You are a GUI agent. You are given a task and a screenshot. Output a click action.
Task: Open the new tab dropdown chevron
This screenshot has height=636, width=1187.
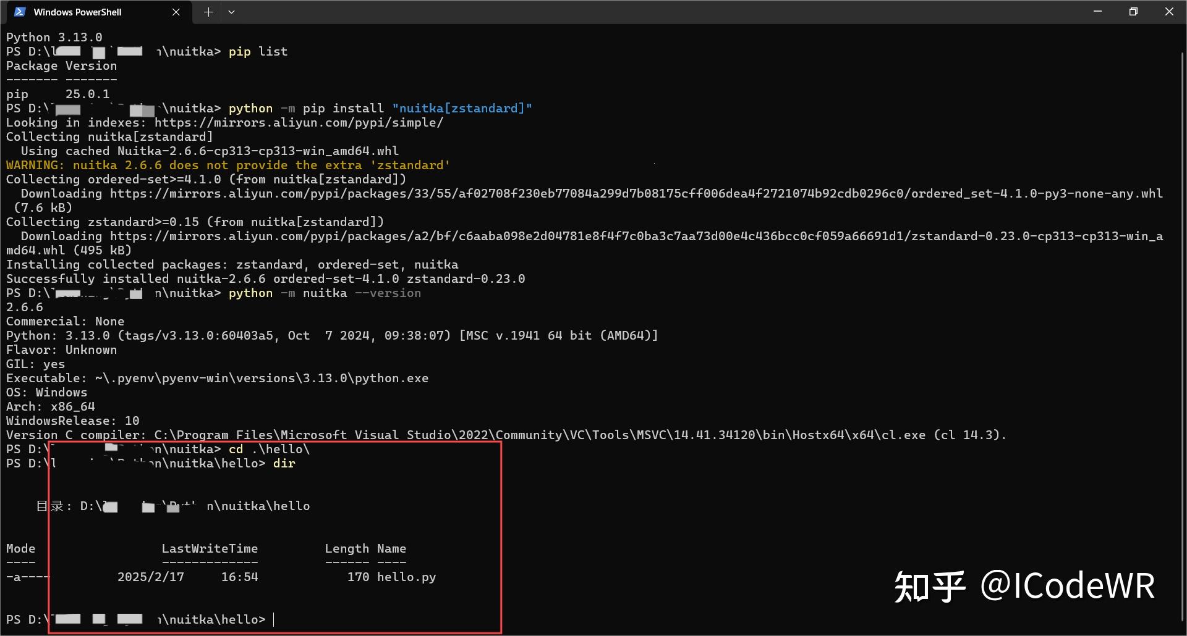coord(232,12)
